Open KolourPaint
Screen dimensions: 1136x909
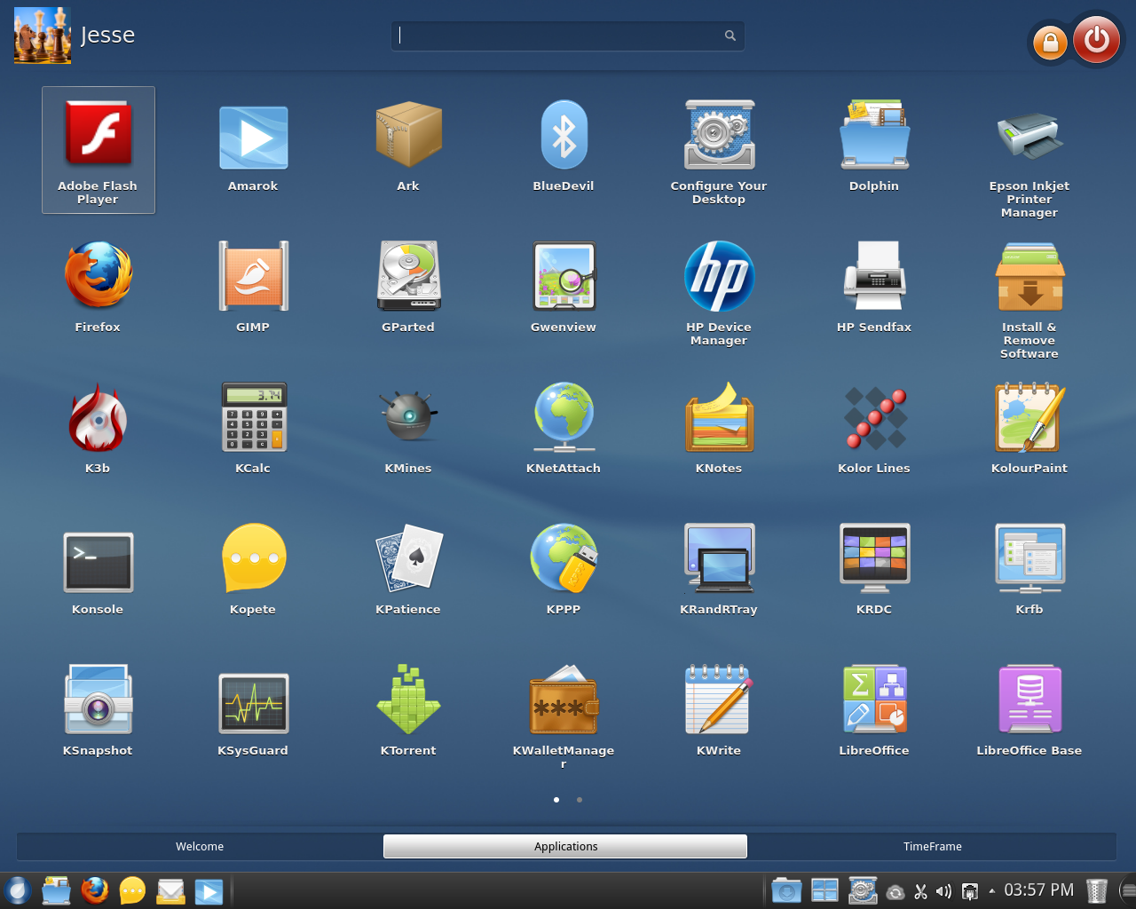click(1029, 428)
